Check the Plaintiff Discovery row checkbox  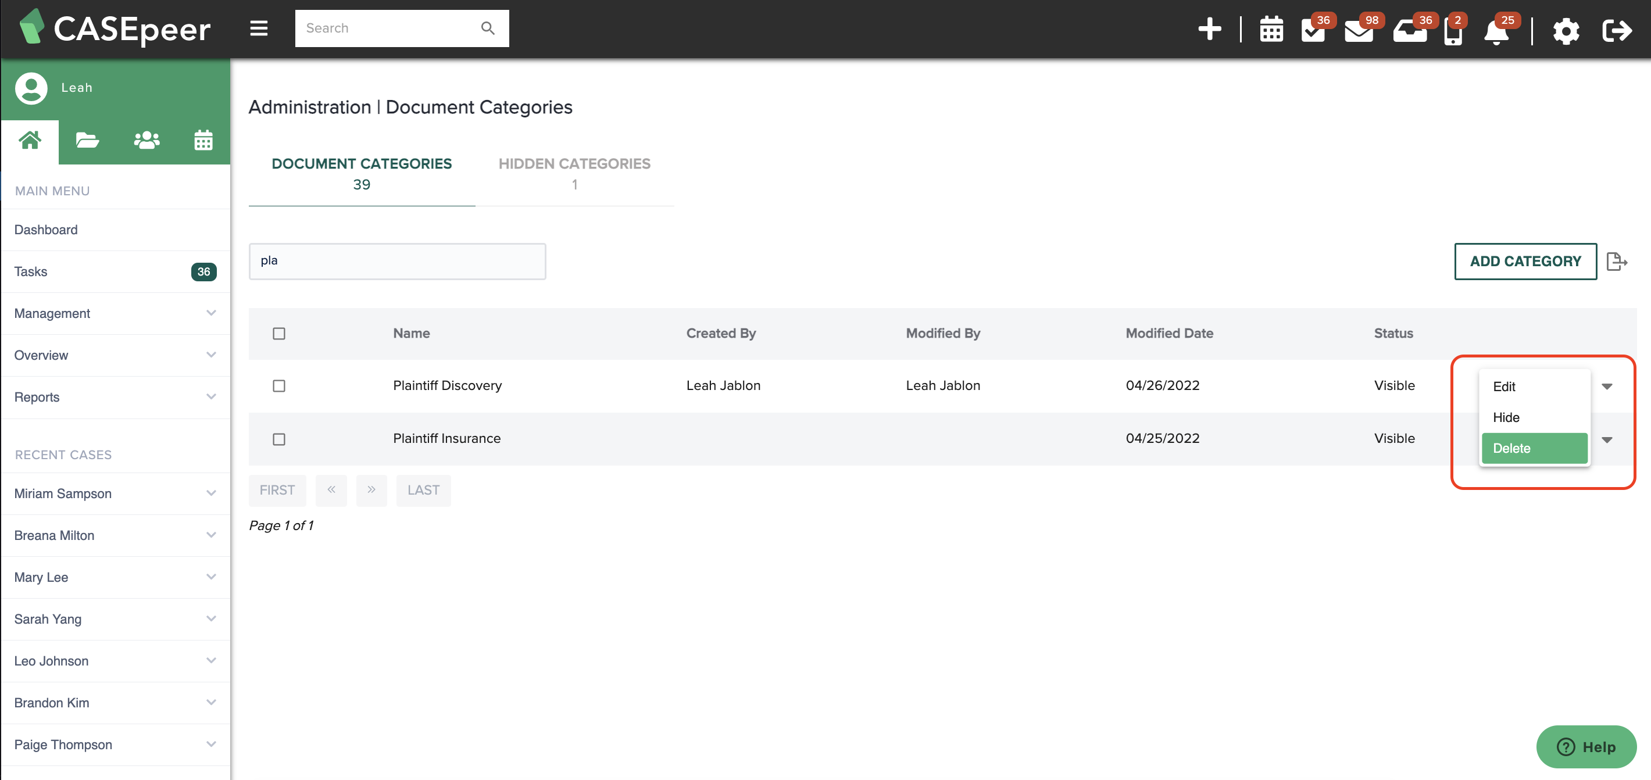(x=279, y=386)
